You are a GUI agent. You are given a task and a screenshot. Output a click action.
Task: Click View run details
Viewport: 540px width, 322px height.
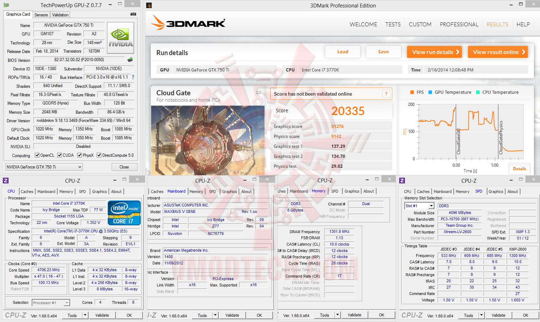pos(434,52)
